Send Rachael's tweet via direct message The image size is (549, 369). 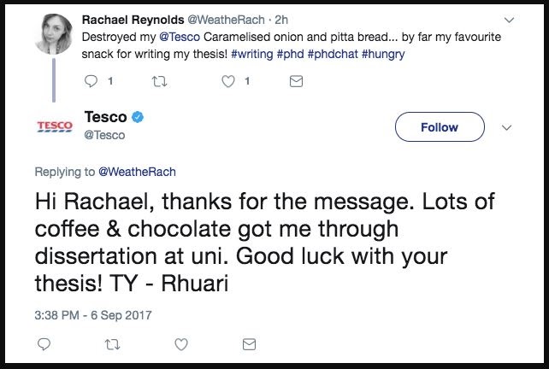click(x=296, y=82)
